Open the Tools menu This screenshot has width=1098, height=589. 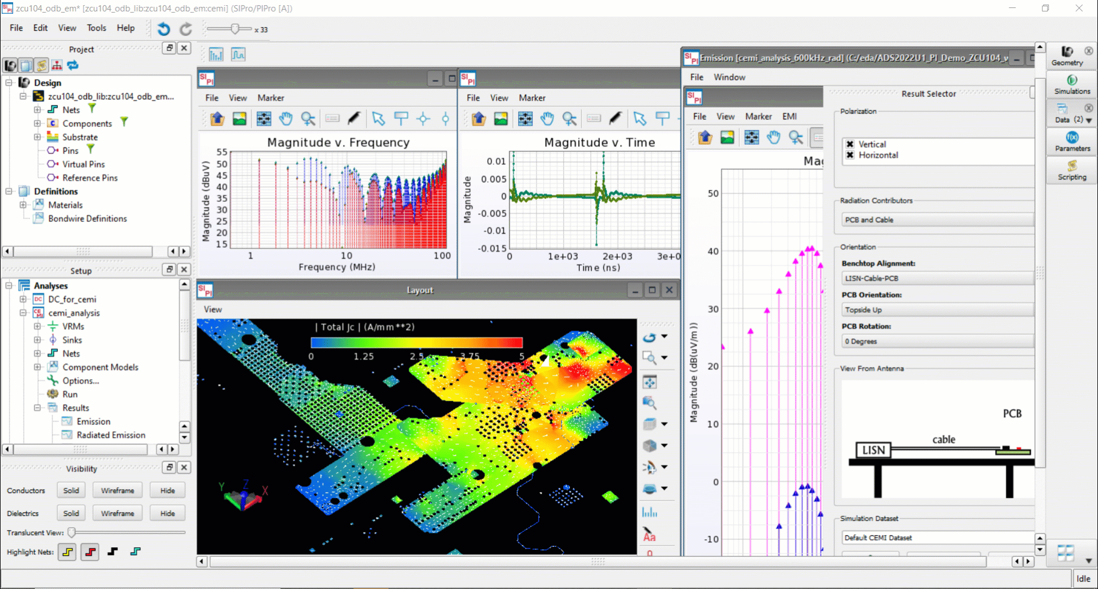point(96,28)
